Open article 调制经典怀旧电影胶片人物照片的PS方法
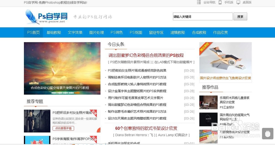The height and width of the screenshot is (145, 275). pos(137,77)
